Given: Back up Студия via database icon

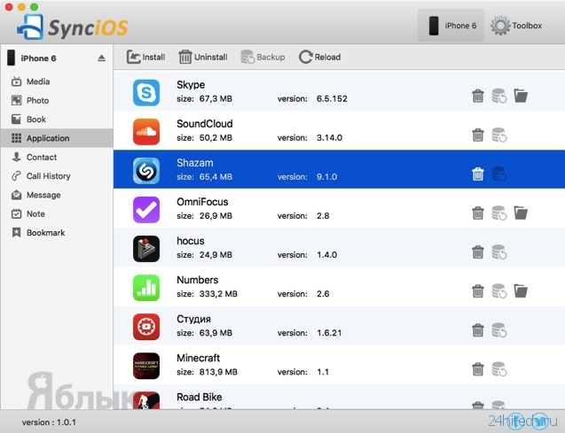Looking at the screenshot, I should point(499,330).
